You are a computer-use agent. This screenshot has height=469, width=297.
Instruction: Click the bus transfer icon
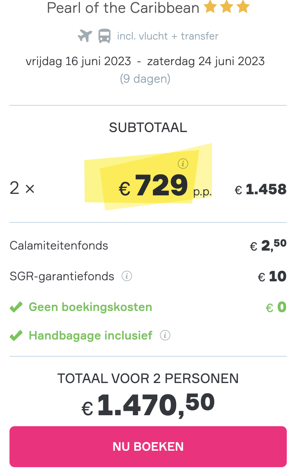[105, 36]
